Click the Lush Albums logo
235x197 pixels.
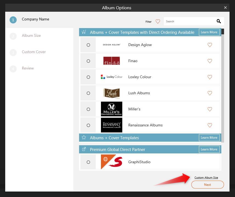click(112, 93)
